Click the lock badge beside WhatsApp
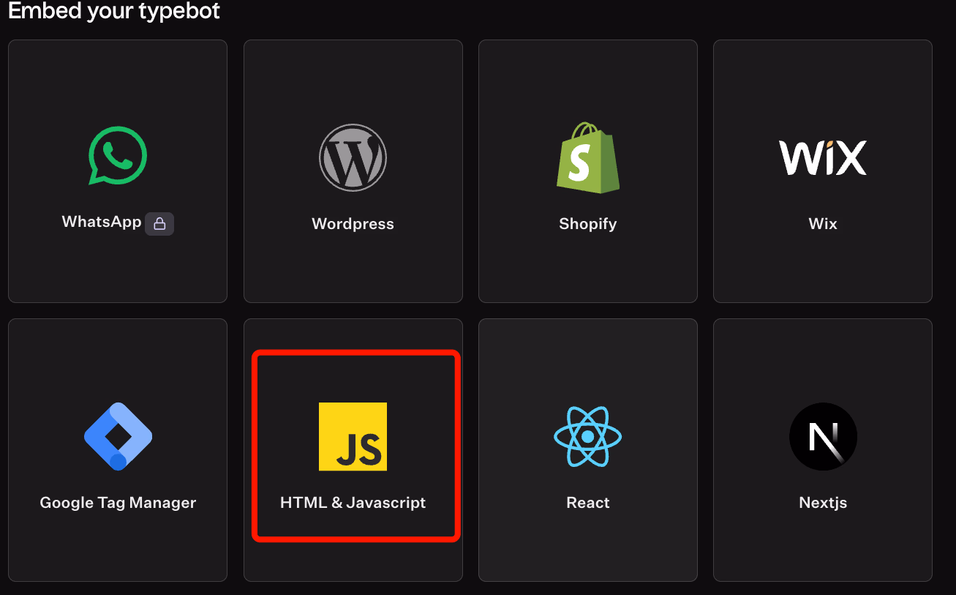 coord(159,224)
